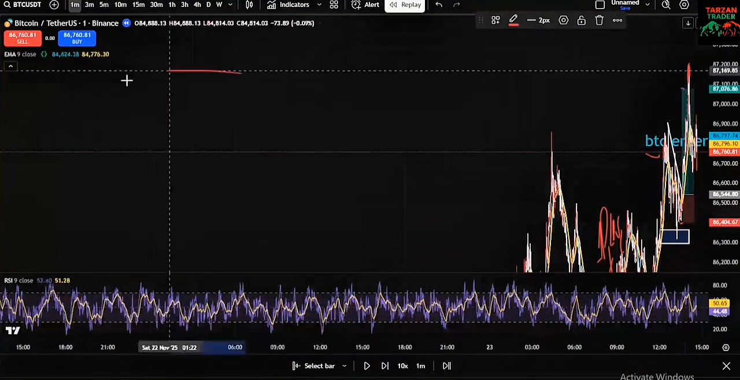Change the drawing line color pencil
Image resolution: width=740 pixels, height=380 pixels.
pos(513,20)
